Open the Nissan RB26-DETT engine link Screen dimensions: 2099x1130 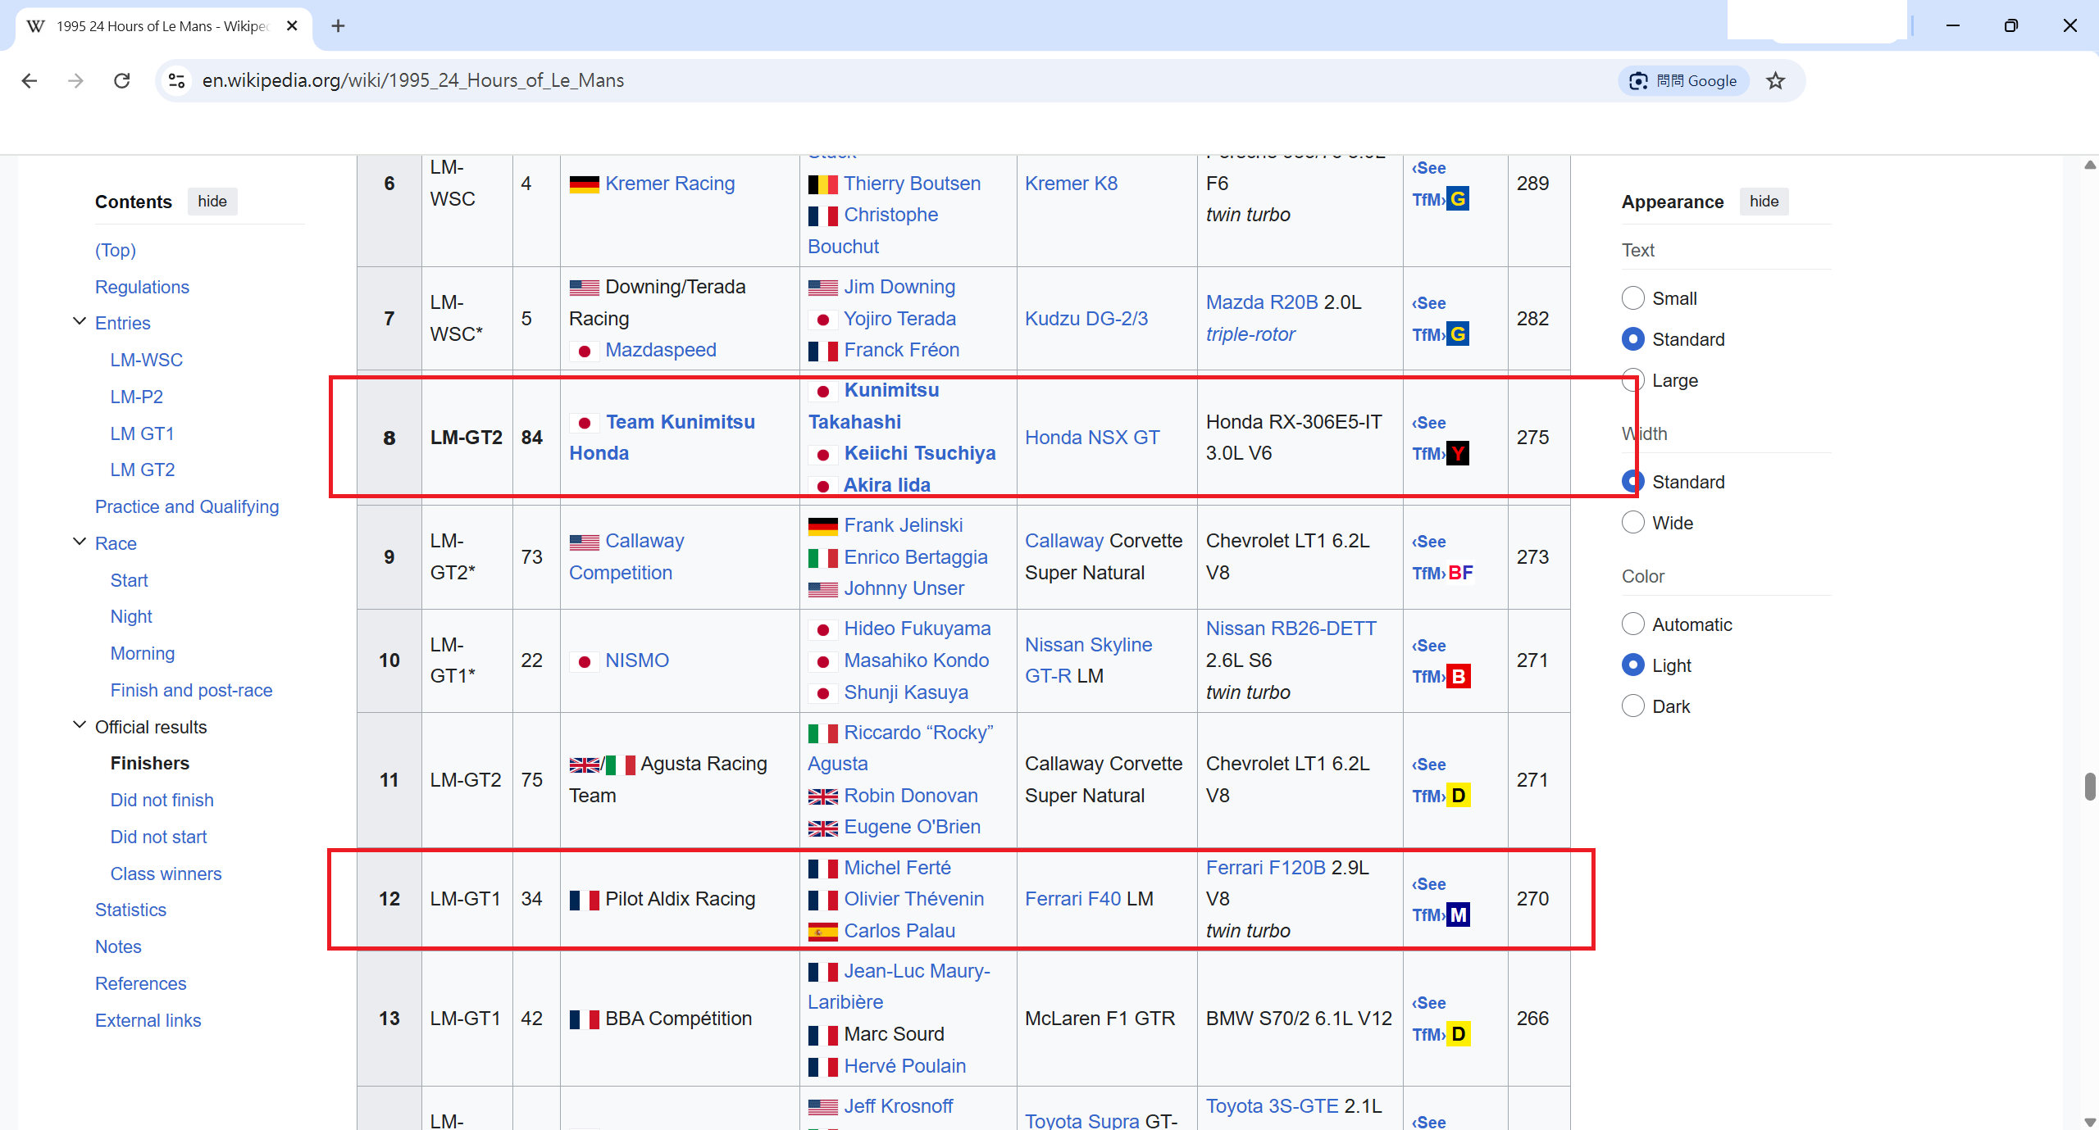coord(1291,629)
